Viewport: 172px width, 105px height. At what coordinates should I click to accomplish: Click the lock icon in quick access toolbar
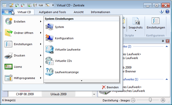[x=11, y=5]
